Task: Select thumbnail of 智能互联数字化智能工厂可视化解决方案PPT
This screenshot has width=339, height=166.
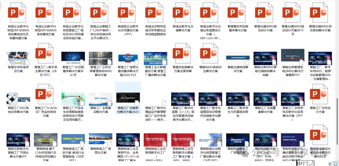Action: (x=18, y=140)
